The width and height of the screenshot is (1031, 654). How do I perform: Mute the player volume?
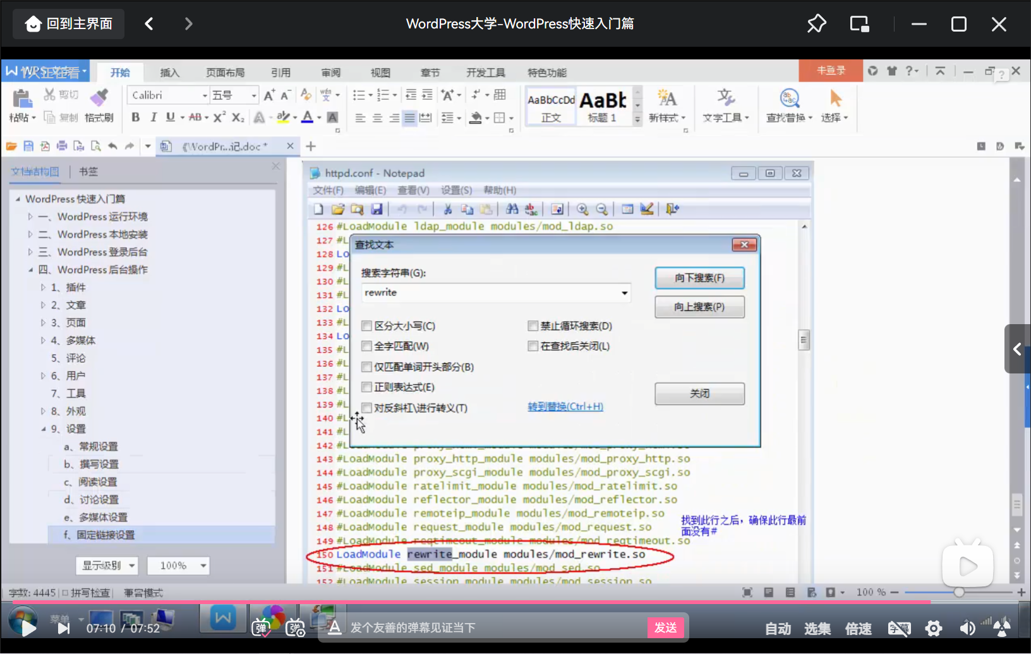(x=967, y=628)
